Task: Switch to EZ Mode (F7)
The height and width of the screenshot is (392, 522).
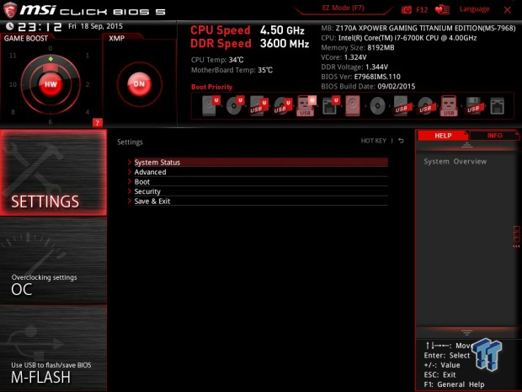Action: tap(343, 8)
